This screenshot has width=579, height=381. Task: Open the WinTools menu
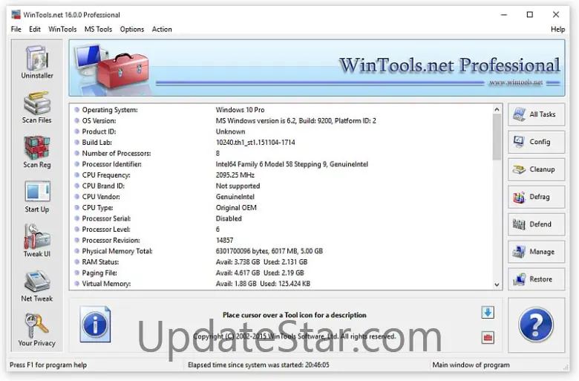[62, 29]
